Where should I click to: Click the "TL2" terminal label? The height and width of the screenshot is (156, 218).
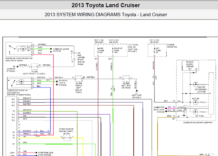pos(13,117)
